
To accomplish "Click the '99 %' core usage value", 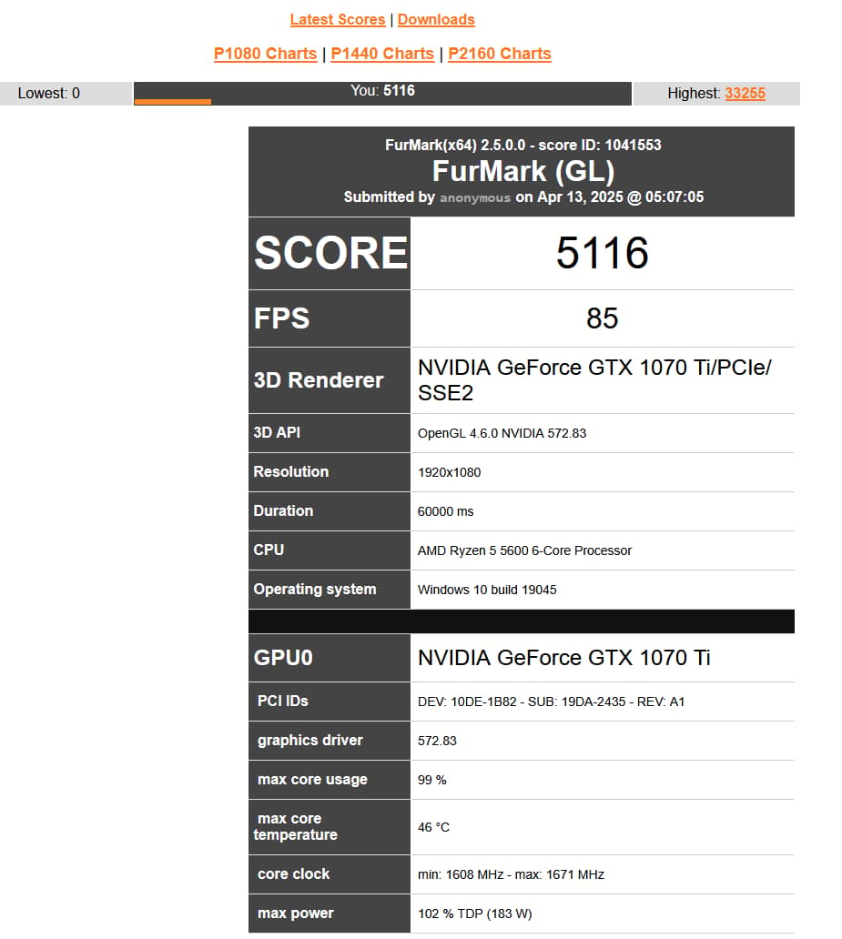I will [432, 780].
